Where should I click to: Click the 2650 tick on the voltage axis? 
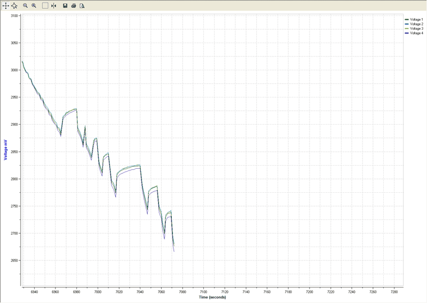click(14, 260)
